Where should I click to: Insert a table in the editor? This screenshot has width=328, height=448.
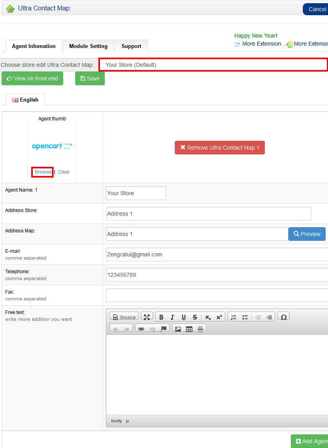click(x=189, y=329)
